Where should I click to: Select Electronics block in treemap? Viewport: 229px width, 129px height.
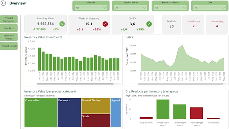click(x=69, y=112)
